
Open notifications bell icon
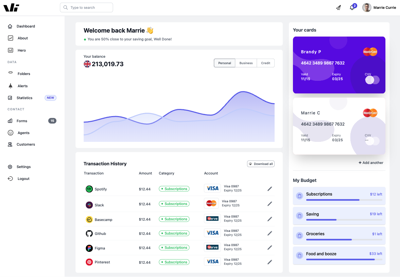click(x=352, y=8)
